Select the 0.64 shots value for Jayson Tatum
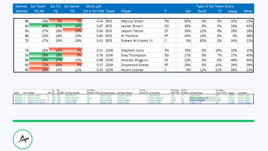 tap(100, 31)
